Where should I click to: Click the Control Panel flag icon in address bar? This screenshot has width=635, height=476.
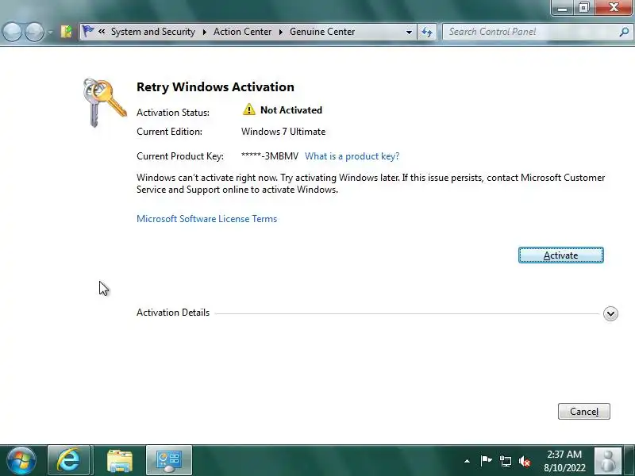(x=87, y=31)
